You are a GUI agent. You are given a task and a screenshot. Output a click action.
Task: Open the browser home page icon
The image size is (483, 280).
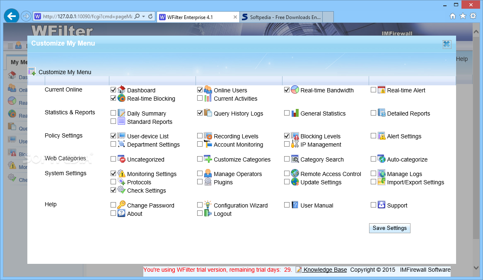(x=452, y=16)
